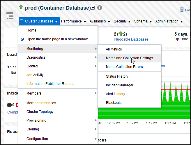Click the black incidents circle icon
Image resolution: width=191 pixels, height=145 pixels.
click(x=9, y=105)
